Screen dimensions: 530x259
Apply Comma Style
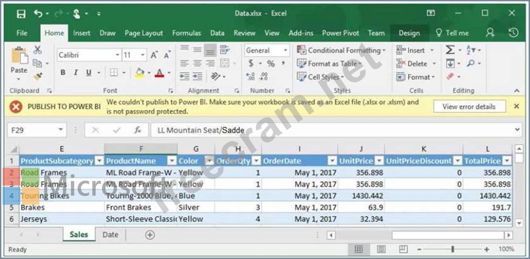283,63
